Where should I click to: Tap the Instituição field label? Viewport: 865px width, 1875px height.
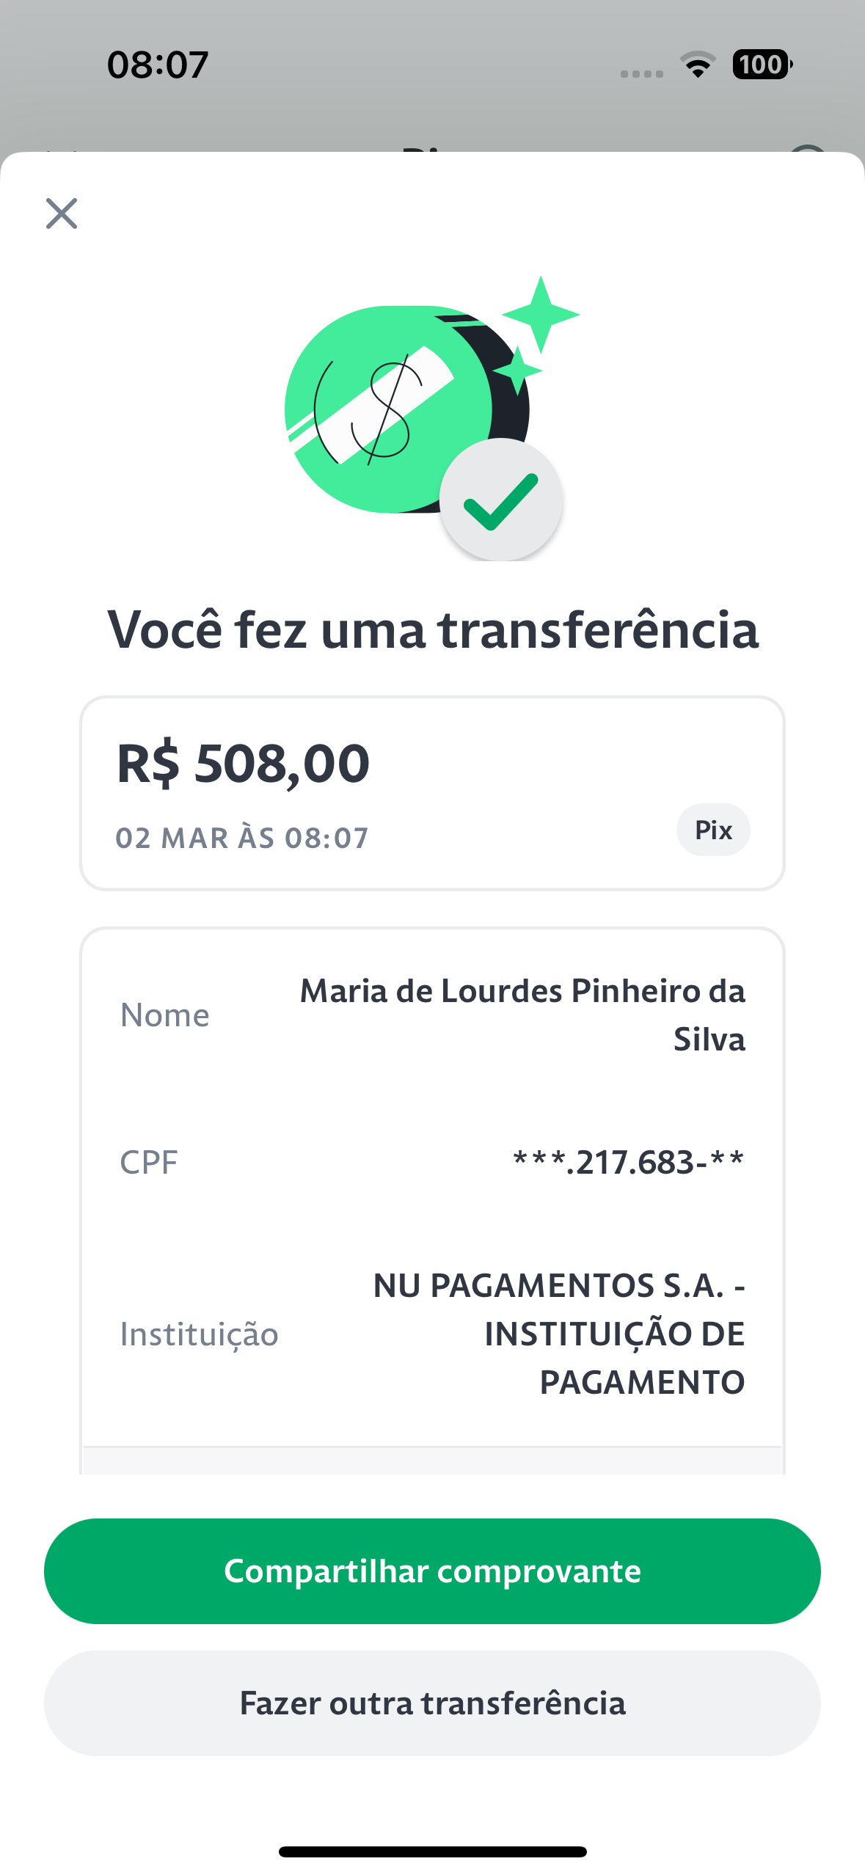coord(200,1334)
